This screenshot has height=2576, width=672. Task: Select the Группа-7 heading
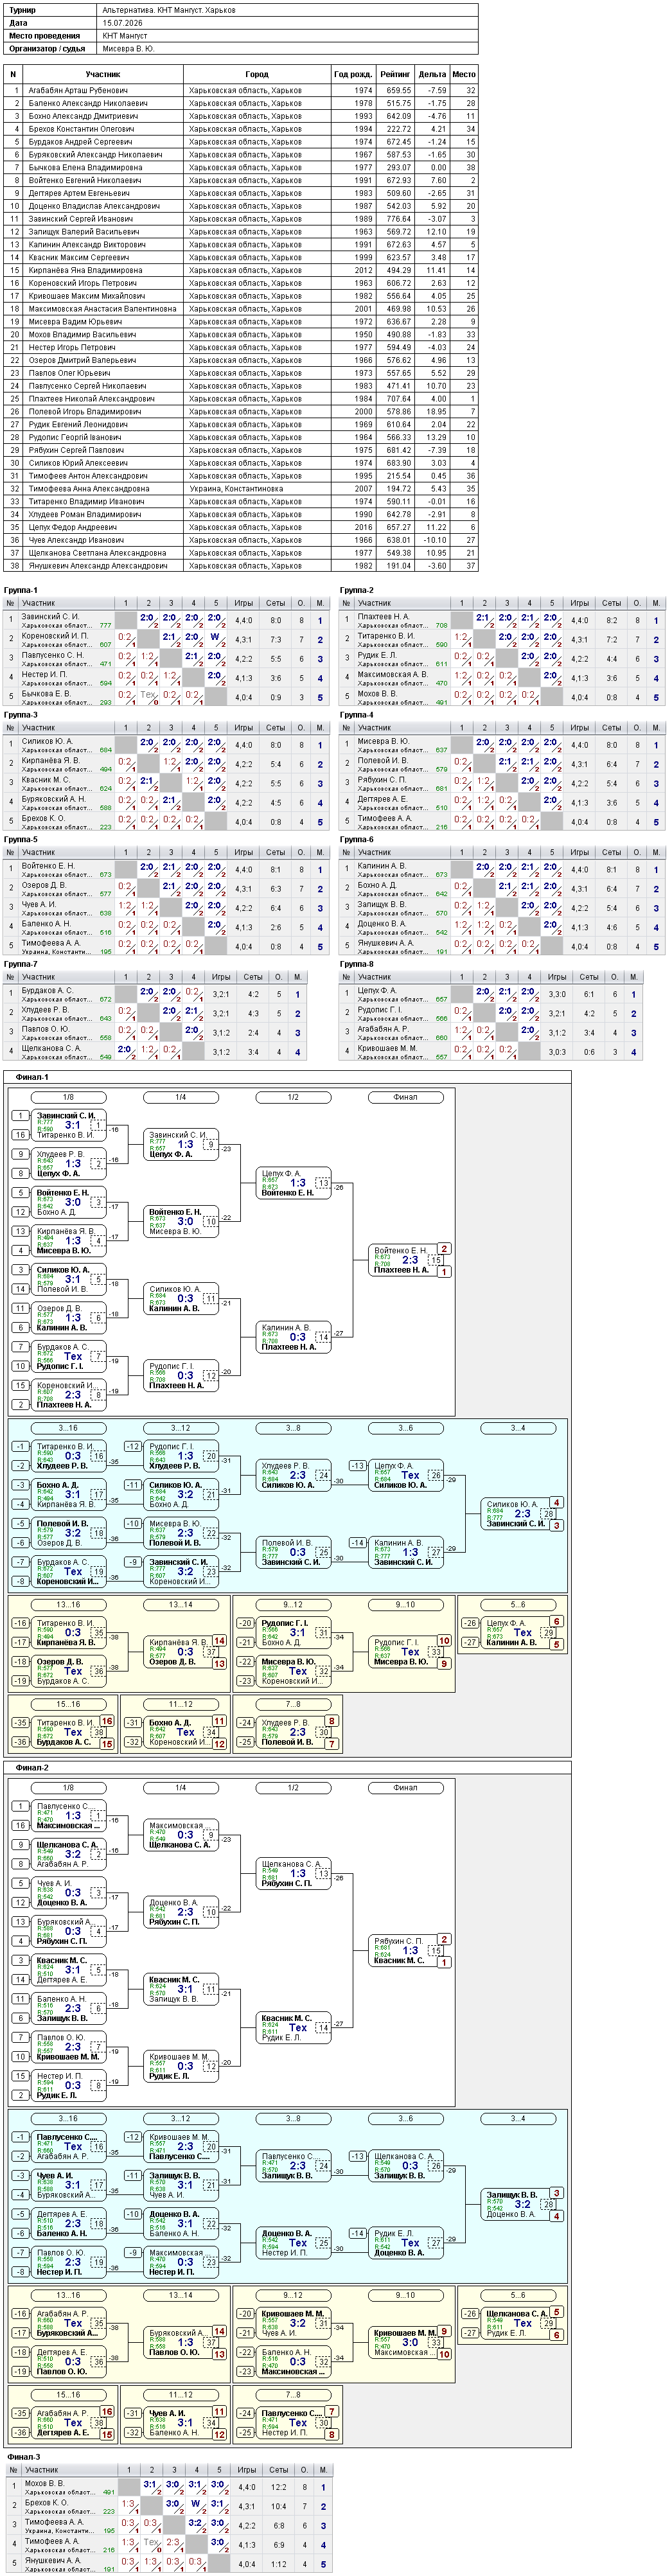point(21,964)
